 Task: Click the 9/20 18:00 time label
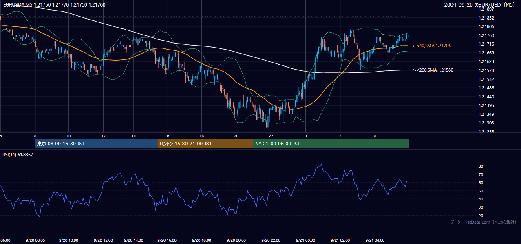pyautogui.click(x=201, y=240)
